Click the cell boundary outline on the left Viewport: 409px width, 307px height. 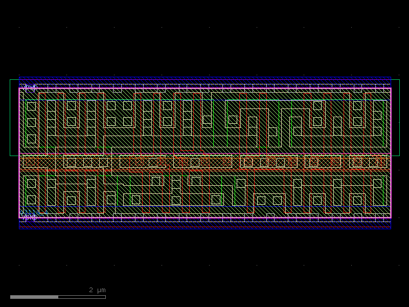tap(18, 153)
